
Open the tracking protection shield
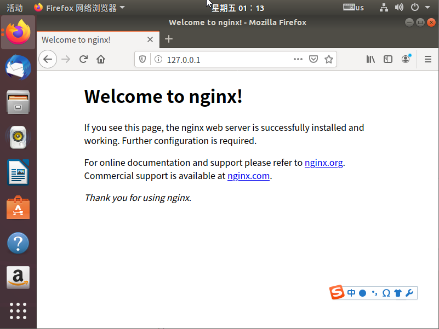click(142, 59)
